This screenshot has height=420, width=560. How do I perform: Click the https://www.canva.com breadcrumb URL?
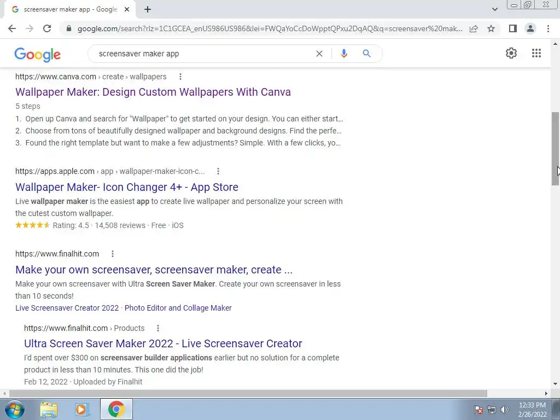coord(56,77)
